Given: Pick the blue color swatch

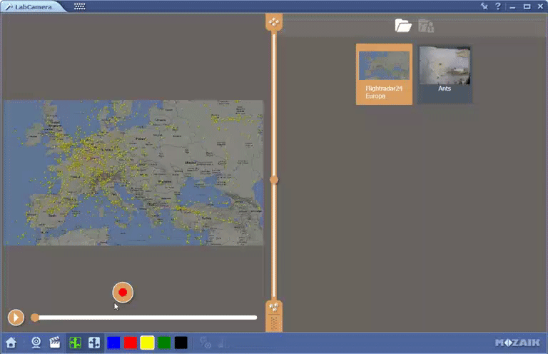Looking at the screenshot, I should pyautogui.click(x=113, y=343).
